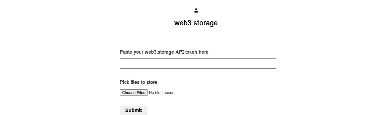392x115 pixels.
Task: Open the Choose Files picker
Action: pyautogui.click(x=134, y=92)
